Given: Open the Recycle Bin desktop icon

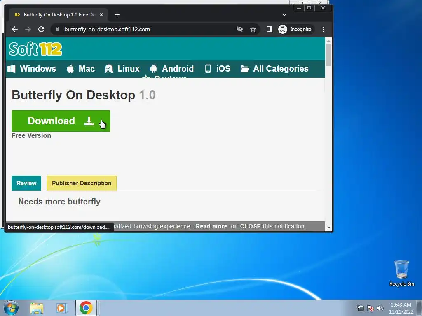Looking at the screenshot, I should pyautogui.click(x=401, y=273).
